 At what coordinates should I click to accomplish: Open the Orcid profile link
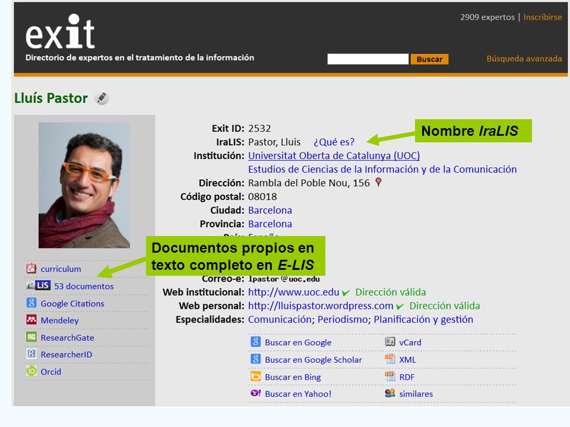51,372
